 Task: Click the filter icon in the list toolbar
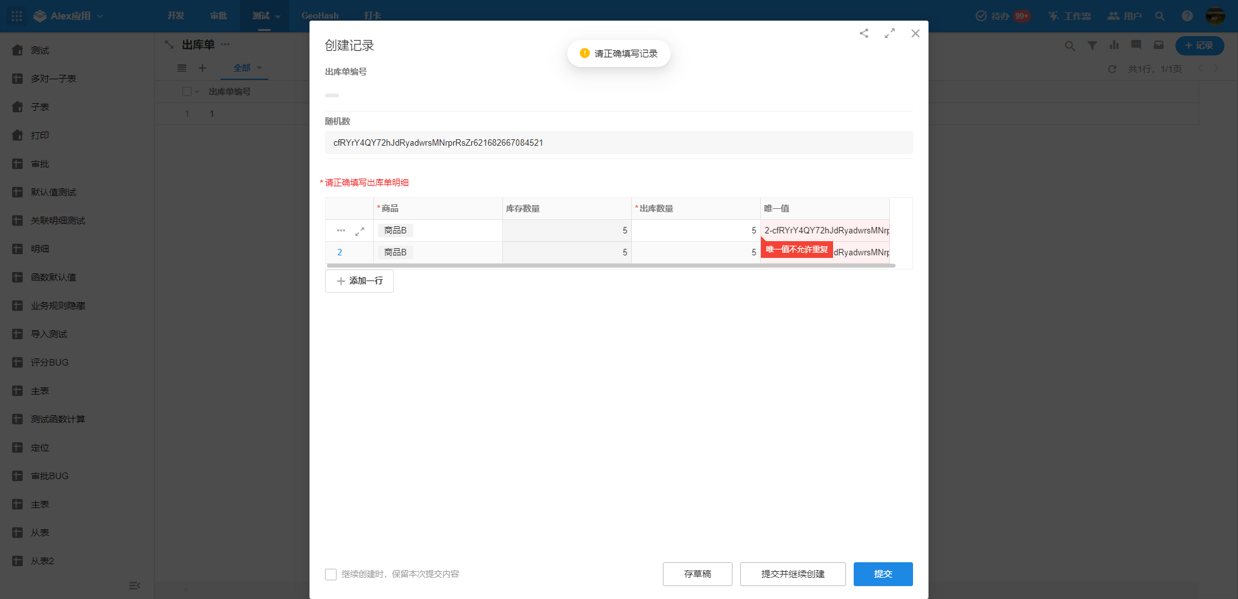[1092, 46]
